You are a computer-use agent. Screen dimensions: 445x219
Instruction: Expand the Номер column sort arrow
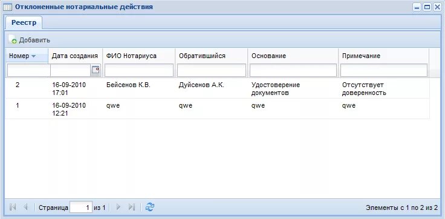coord(33,56)
